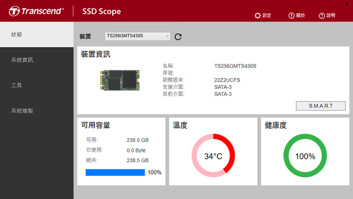Image resolution: width=353 pixels, height=199 pixels.
Task: Click the 支援介面 label
Action: 174,87
